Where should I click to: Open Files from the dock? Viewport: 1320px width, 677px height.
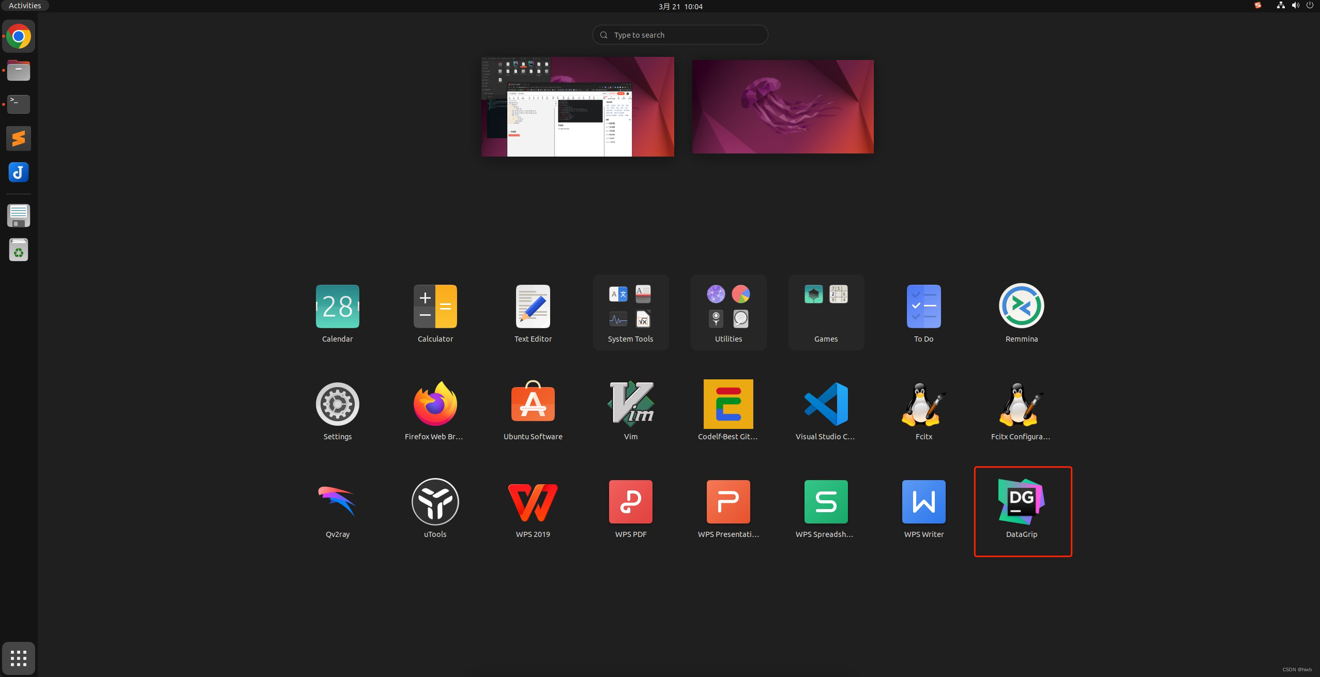[19, 70]
